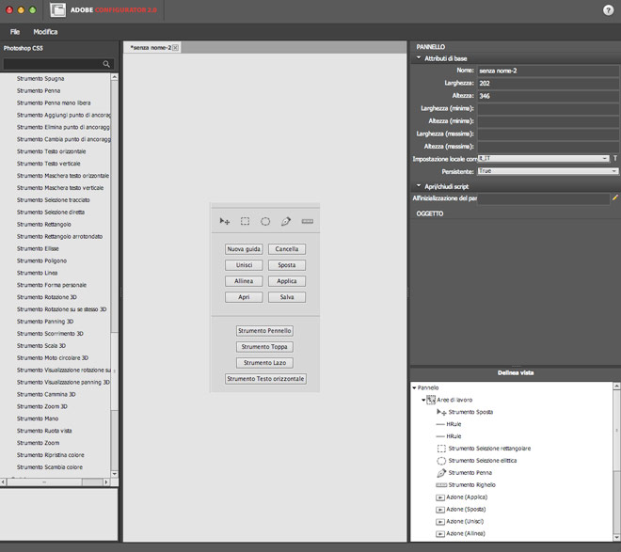
Task: Open the Impostazione locale dropdown
Action: click(x=543, y=159)
